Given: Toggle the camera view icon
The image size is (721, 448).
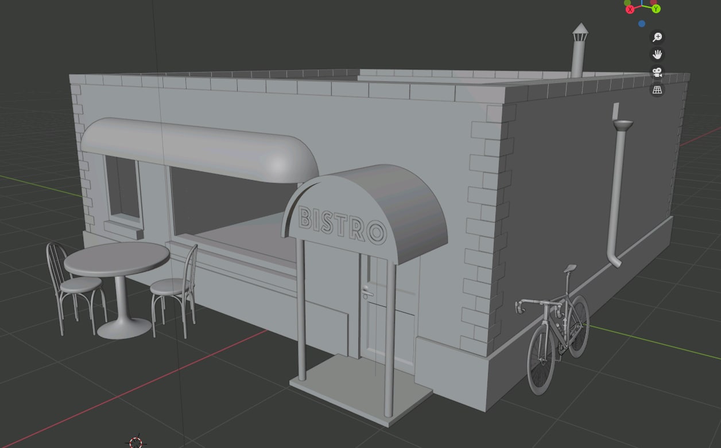Looking at the screenshot, I should (x=657, y=72).
